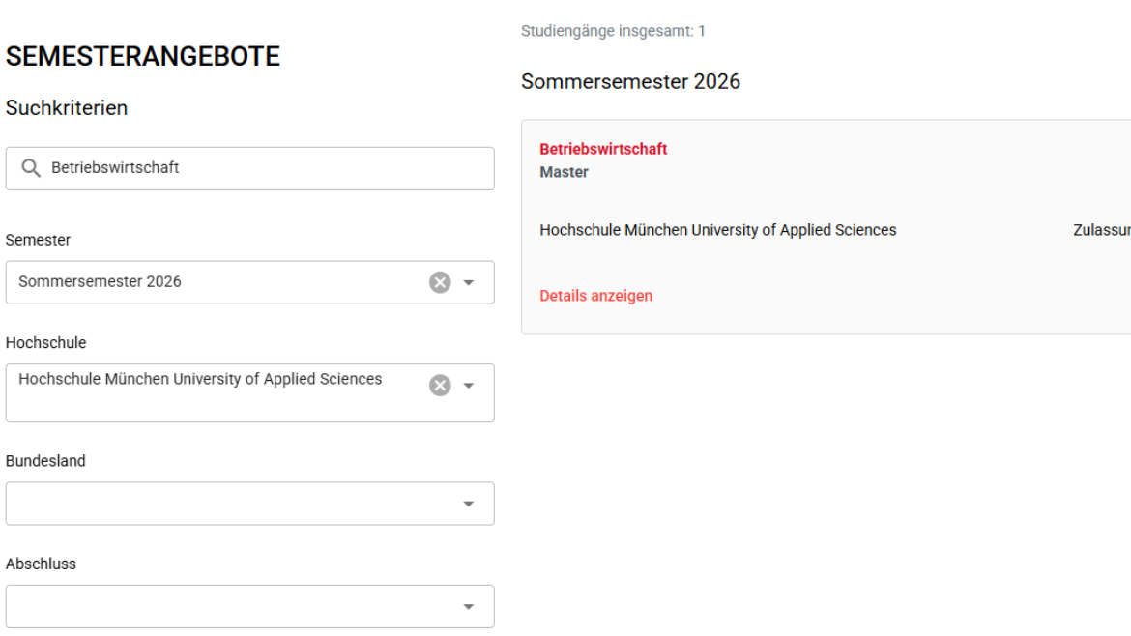
Task: Click the truncated Zulassun text in result card
Action: click(1101, 230)
